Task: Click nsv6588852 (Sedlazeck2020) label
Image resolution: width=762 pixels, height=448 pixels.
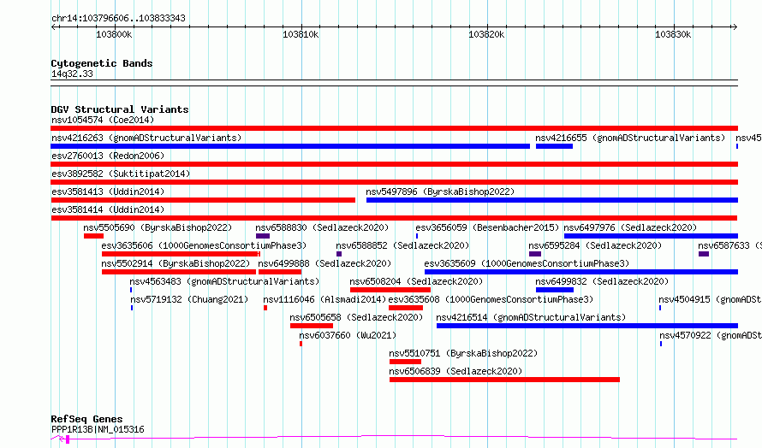Action: pos(402,245)
